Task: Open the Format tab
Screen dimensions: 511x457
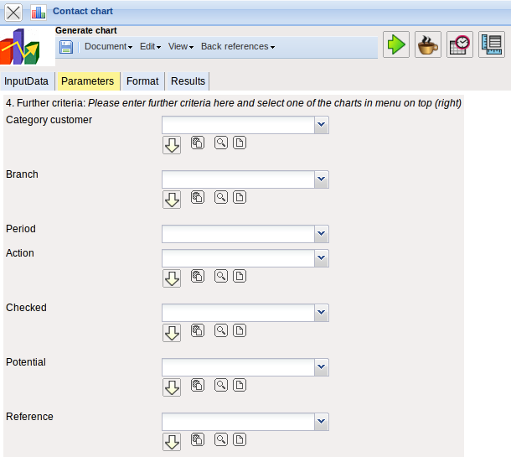Action: (142, 81)
